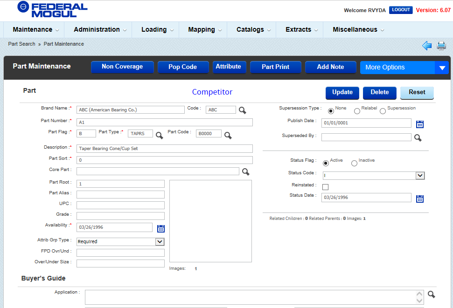The image size is (453, 308).
Task: Click the Non Coverage button
Action: click(122, 67)
